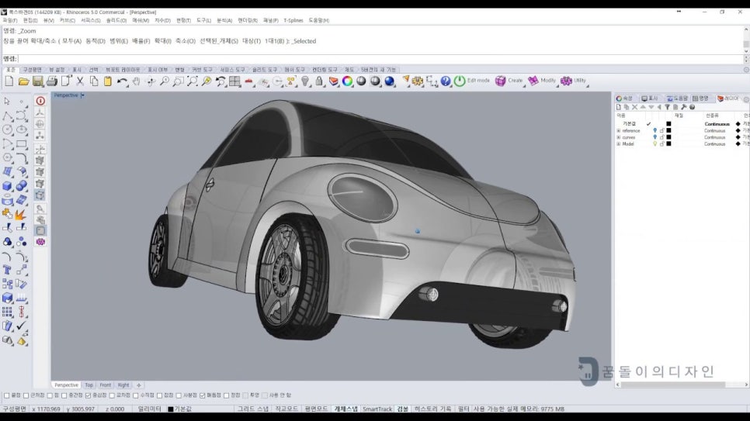Click the Print icon
Screen dimensions: 750x421
pyautogui.click(x=52, y=81)
